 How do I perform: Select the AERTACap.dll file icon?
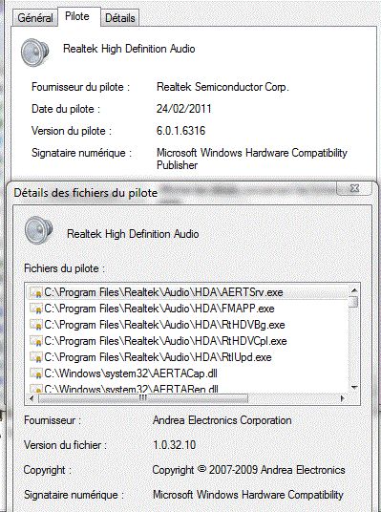pyautogui.click(x=36, y=373)
